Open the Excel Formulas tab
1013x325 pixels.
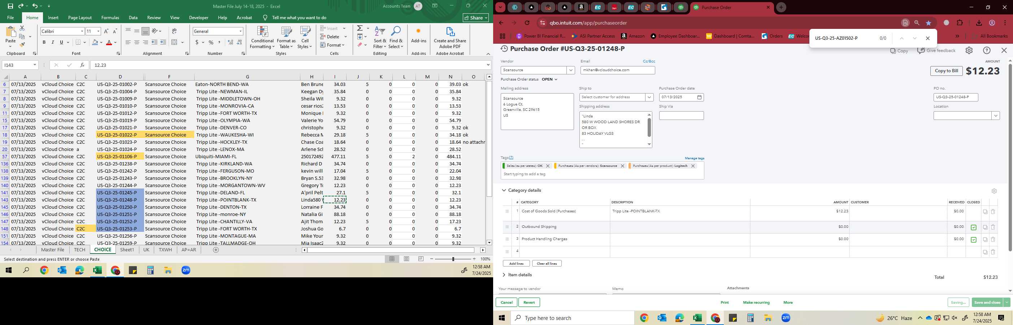(110, 18)
